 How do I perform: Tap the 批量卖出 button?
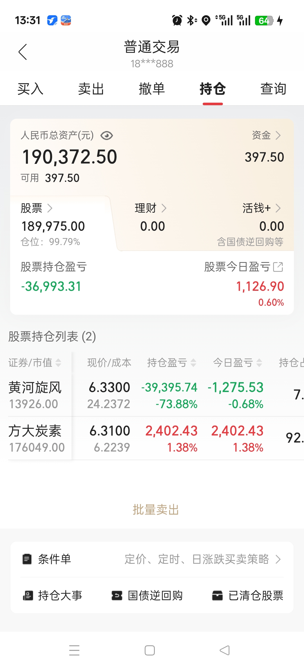156,510
